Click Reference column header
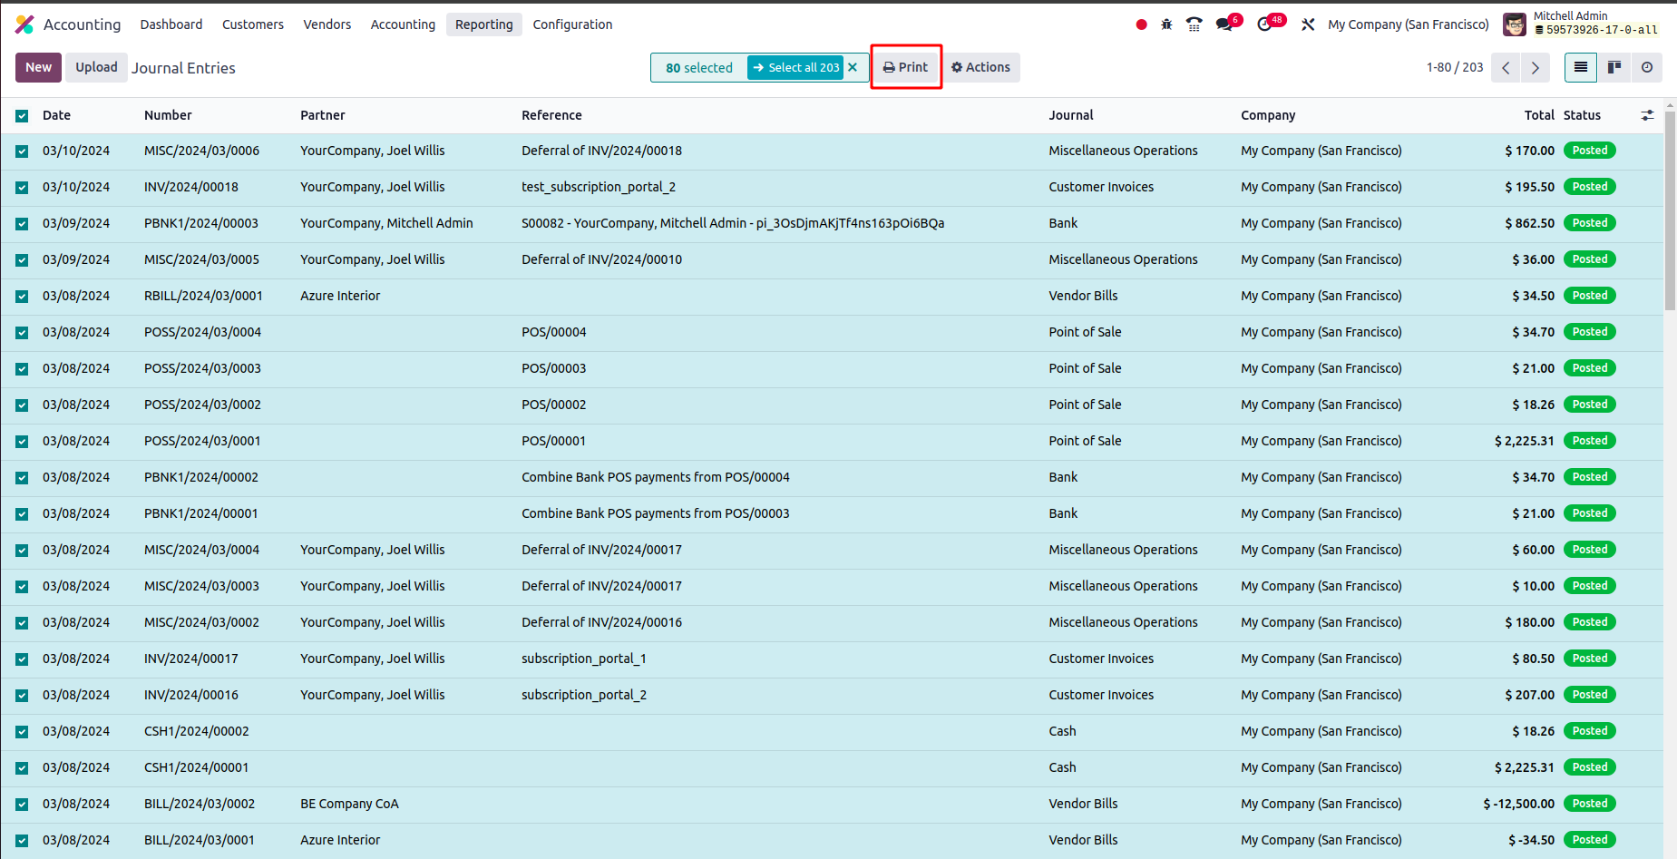The width and height of the screenshot is (1677, 859). click(551, 115)
